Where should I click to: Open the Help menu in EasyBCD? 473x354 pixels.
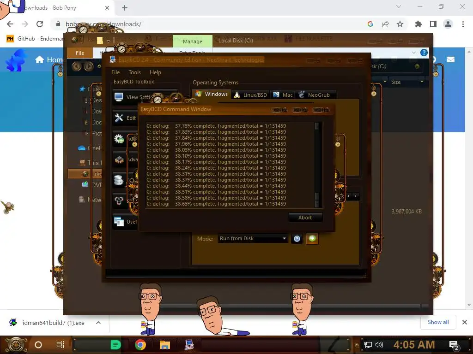point(155,72)
